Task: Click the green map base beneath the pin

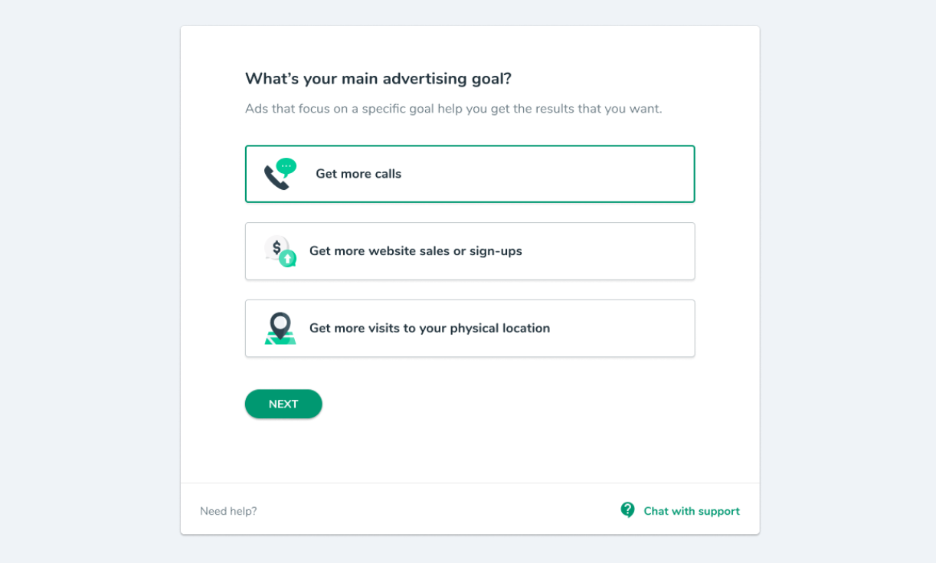Action: point(280,339)
